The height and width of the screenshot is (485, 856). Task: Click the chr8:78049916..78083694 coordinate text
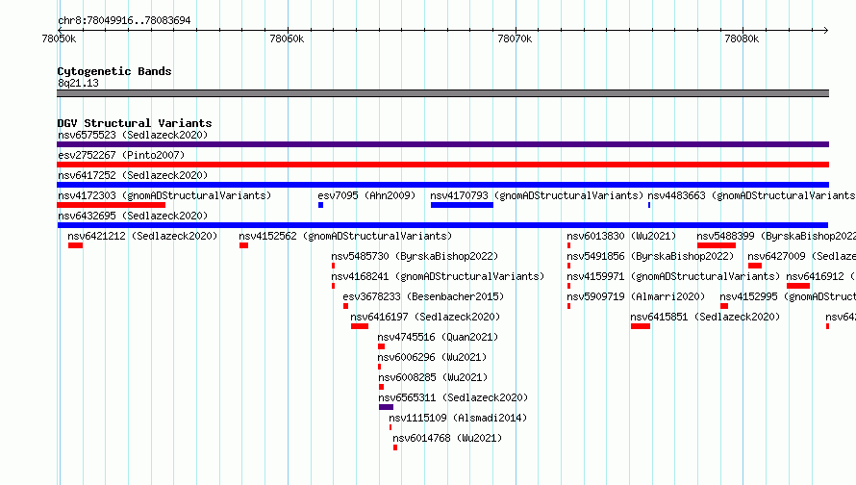pos(124,20)
